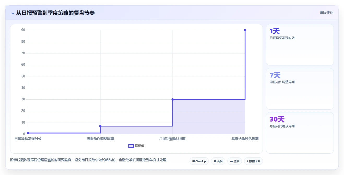Open the 1天 stat card

(300, 45)
